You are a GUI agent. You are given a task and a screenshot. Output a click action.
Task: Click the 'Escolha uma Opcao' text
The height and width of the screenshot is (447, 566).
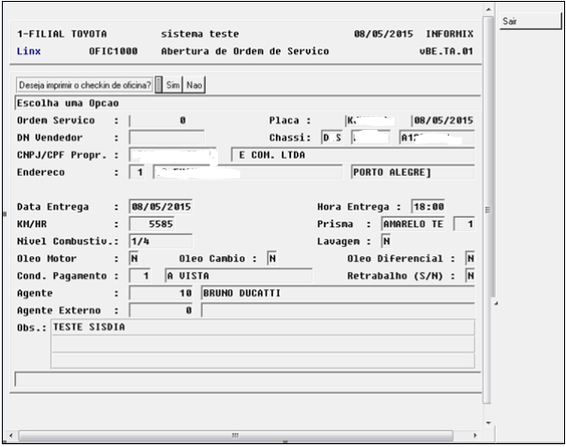(68, 103)
